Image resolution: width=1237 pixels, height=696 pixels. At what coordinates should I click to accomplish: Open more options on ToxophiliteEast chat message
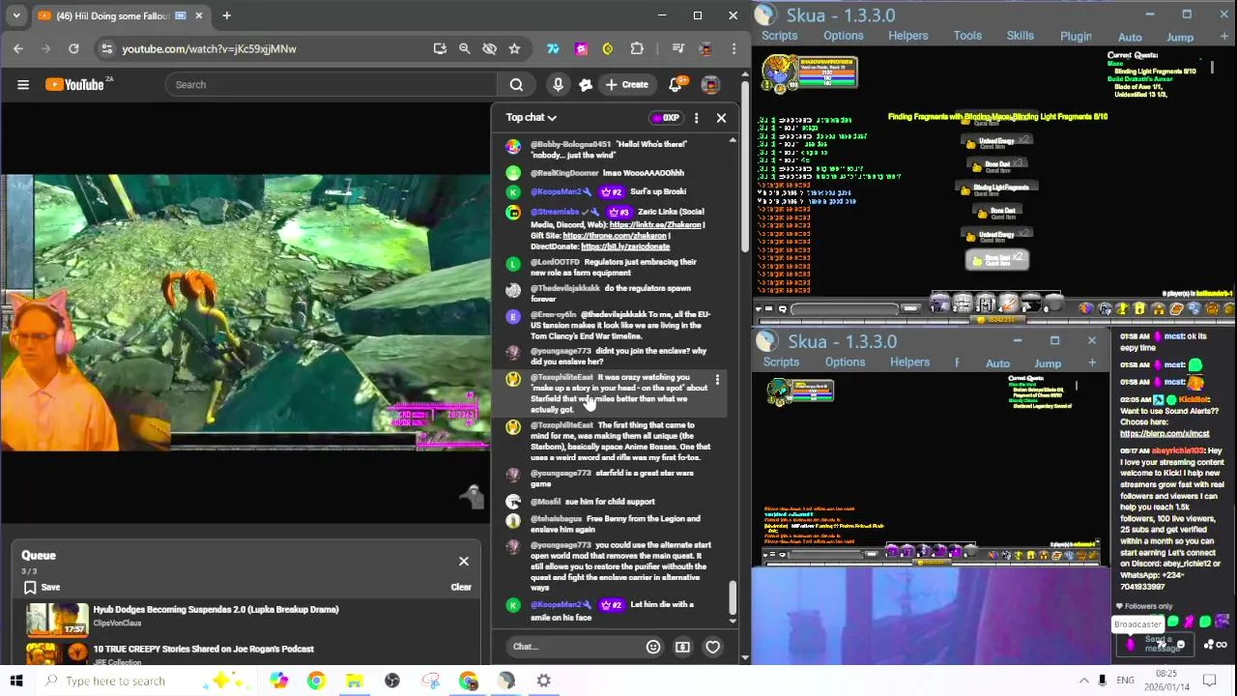click(x=717, y=380)
